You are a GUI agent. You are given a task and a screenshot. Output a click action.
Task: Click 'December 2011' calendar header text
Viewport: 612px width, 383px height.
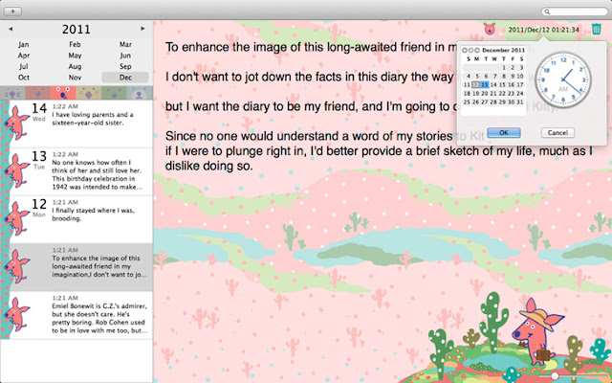pyautogui.click(x=504, y=51)
